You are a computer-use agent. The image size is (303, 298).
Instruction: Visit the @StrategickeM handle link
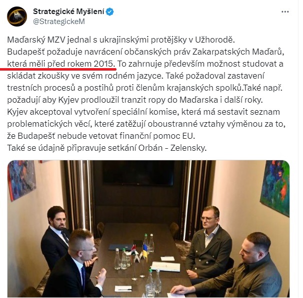click(x=59, y=22)
